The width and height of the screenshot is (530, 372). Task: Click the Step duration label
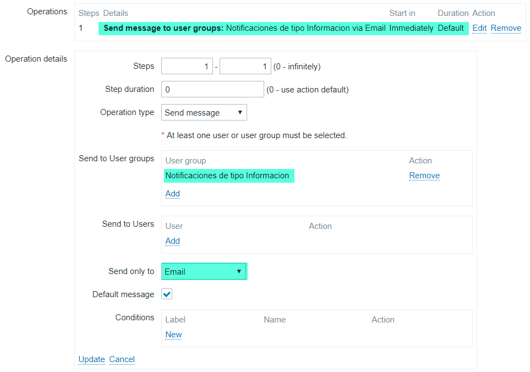pos(129,89)
